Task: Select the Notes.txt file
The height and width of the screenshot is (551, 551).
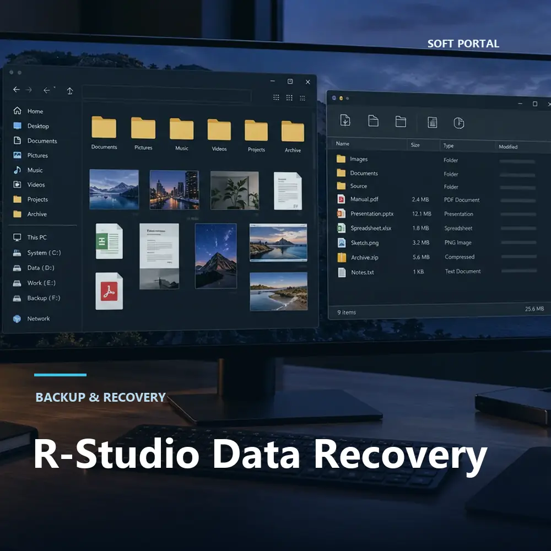Action: pos(437,272)
